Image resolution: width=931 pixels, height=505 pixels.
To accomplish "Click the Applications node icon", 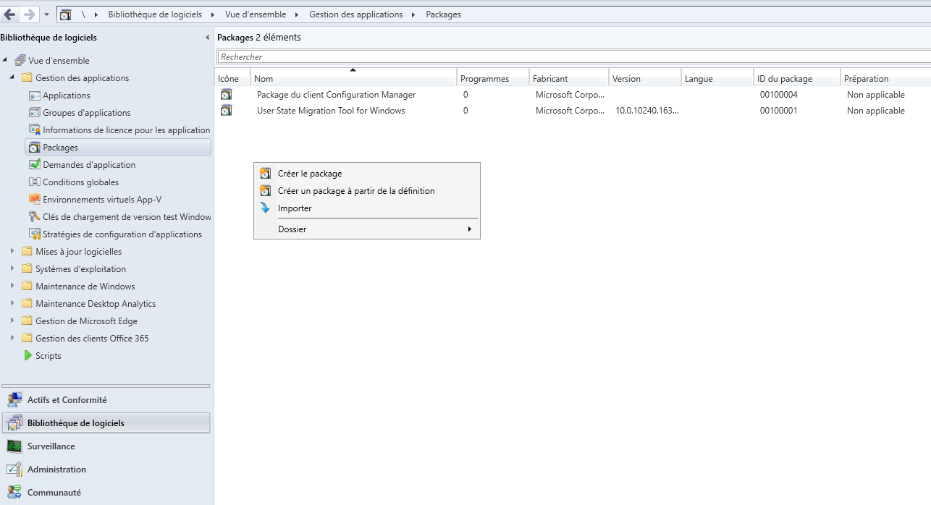I will point(35,96).
